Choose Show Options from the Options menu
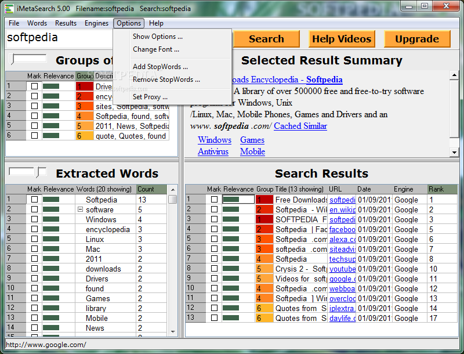This screenshot has width=464, height=354. coord(158,37)
